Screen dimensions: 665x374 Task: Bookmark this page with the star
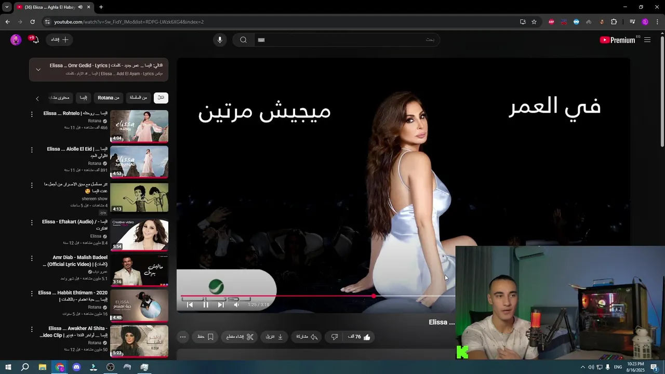[534, 22]
